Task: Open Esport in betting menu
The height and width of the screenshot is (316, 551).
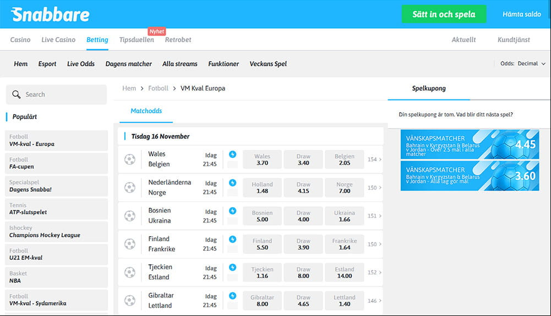Action: [47, 64]
